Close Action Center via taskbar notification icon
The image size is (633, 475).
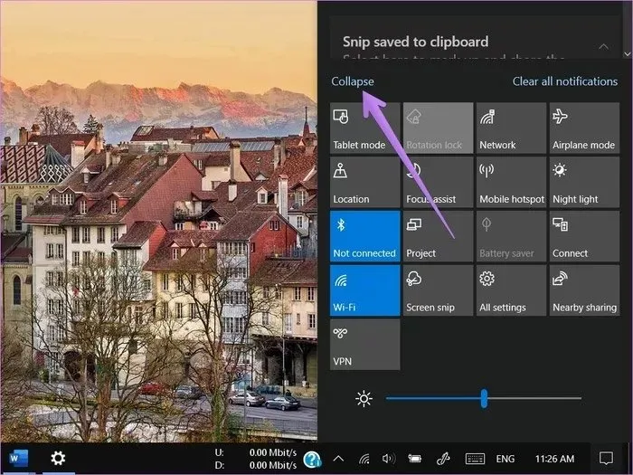coord(606,459)
